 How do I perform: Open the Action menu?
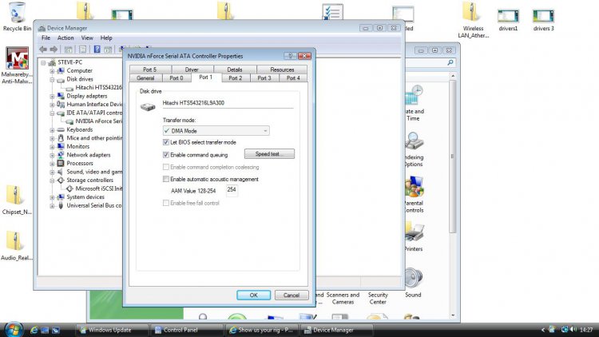pos(65,38)
